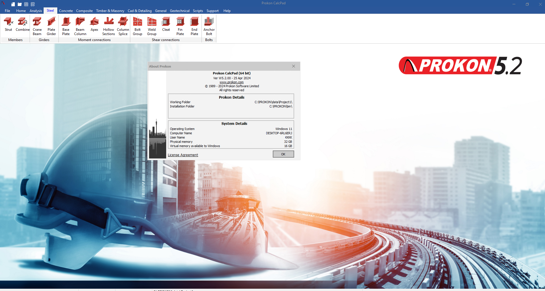The height and width of the screenshot is (291, 545).
Task: Open the License Agreement link
Action: (183, 155)
